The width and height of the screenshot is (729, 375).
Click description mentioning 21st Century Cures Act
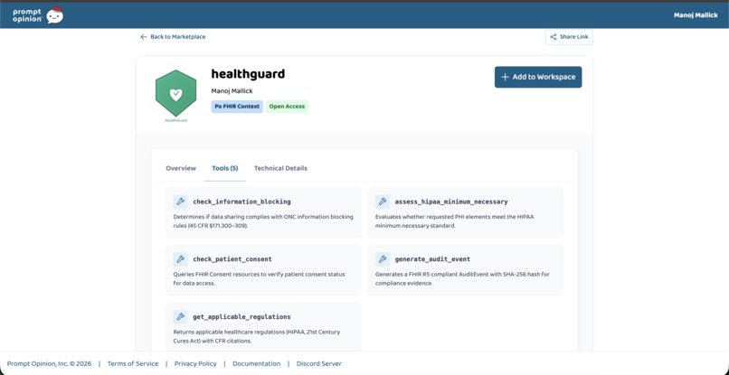(257, 336)
